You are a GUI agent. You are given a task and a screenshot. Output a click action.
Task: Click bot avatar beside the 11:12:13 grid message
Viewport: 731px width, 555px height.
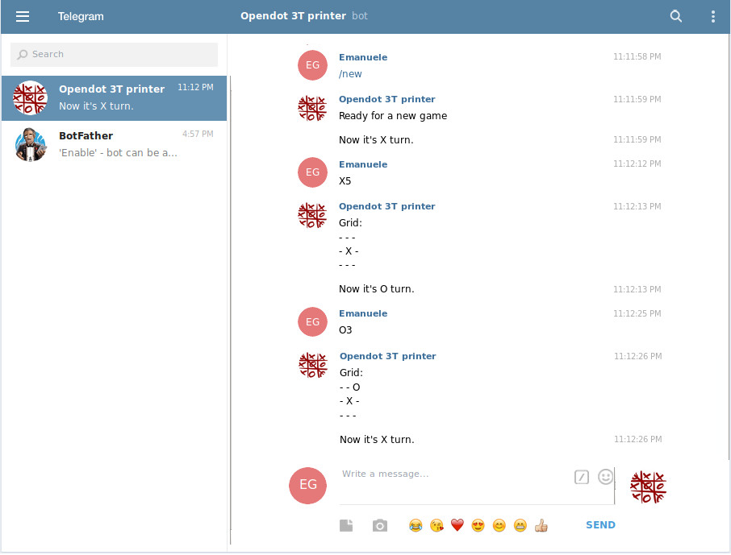coord(312,215)
